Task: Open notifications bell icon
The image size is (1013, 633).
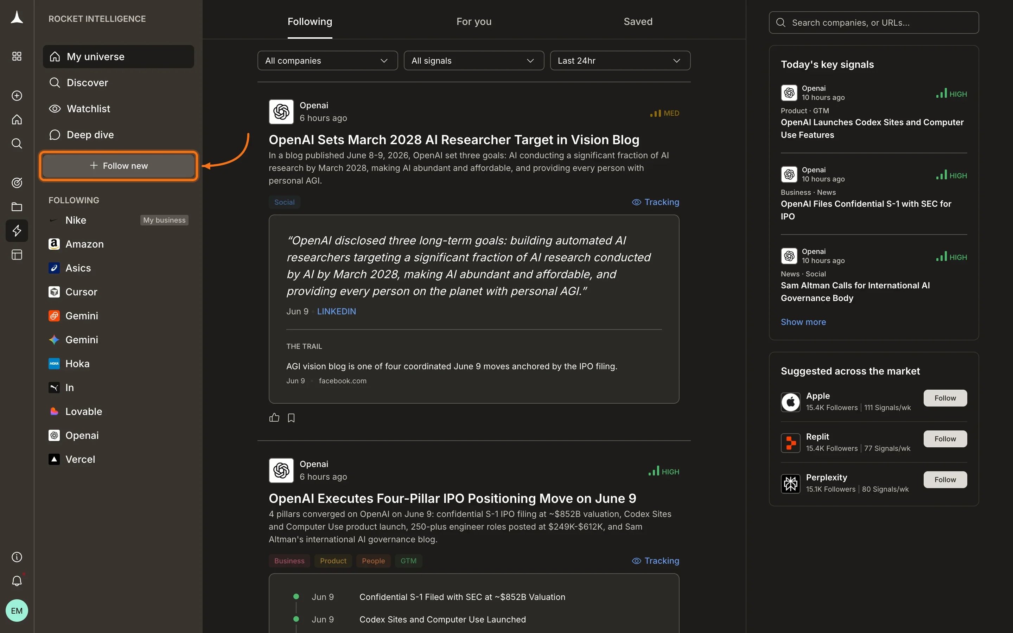Action: pos(17,581)
